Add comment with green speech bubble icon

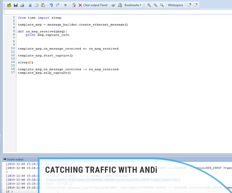coord(189,5)
